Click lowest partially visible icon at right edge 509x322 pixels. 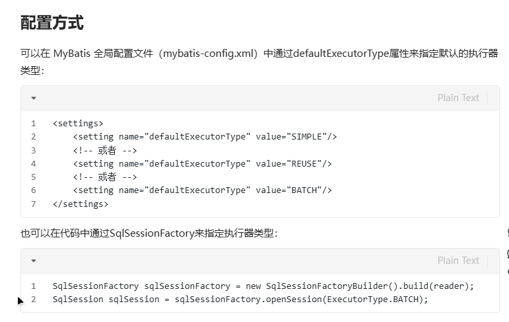coord(508,271)
